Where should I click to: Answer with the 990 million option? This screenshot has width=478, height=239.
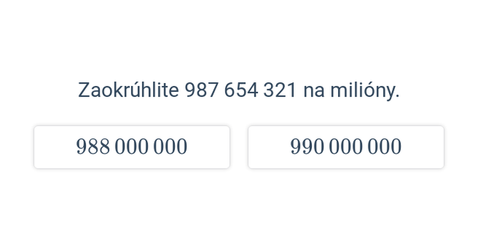coord(346,147)
